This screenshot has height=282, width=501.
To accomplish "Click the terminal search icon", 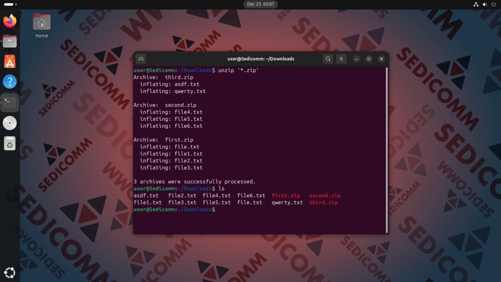I will coord(328,59).
